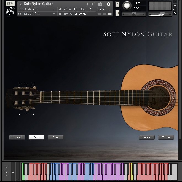Shift keyboard octave up arrow

point(7,167)
